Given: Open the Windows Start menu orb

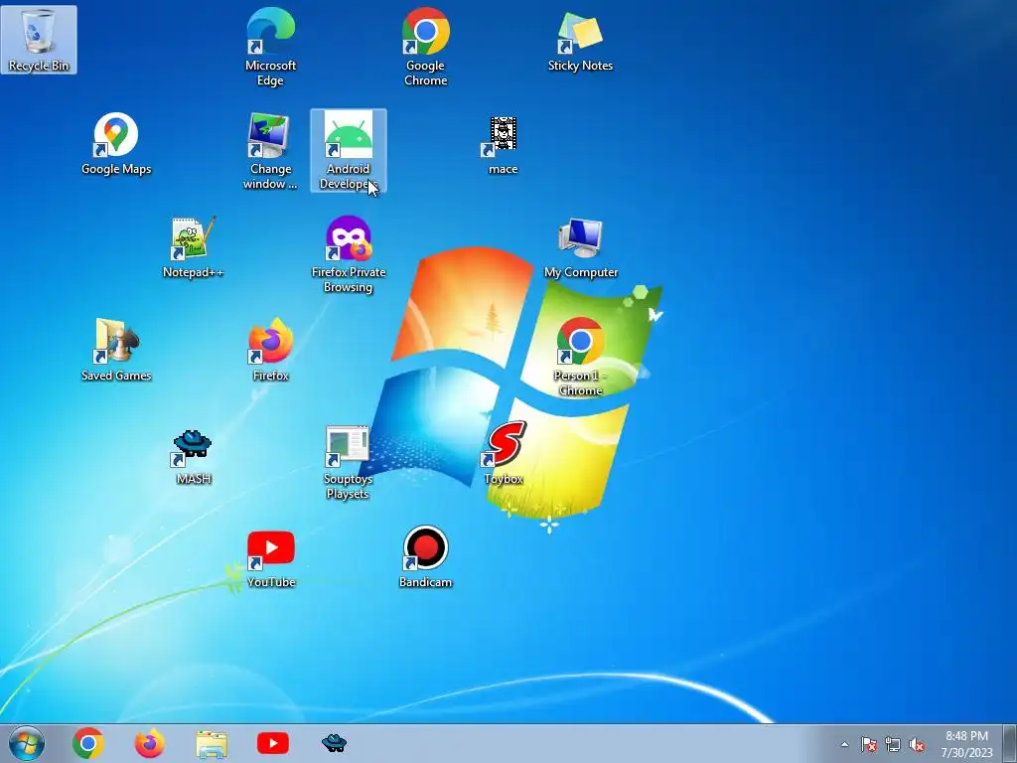Looking at the screenshot, I should (x=27, y=743).
